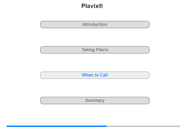Pick Taking Plavix from the menu list
Screen dimensions: 187x128
95,50
